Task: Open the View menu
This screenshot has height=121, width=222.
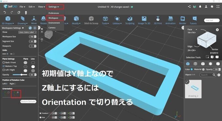Action: tap(41, 7)
